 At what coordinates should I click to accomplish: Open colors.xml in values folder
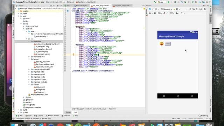[x=39, y=87]
